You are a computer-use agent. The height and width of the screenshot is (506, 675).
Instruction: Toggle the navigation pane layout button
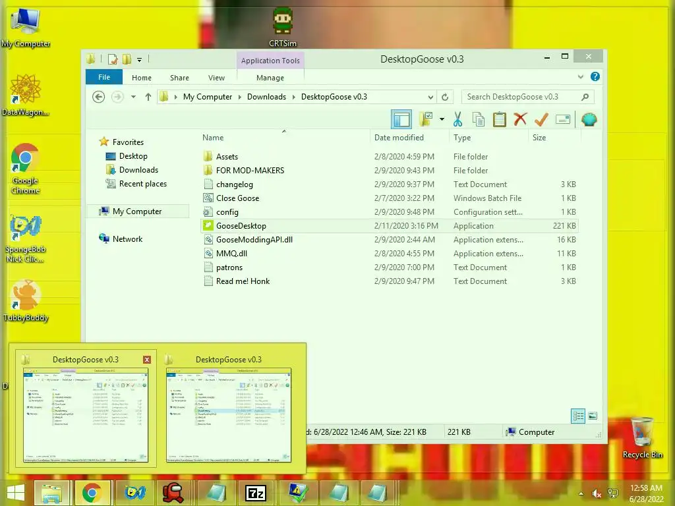coord(401,120)
